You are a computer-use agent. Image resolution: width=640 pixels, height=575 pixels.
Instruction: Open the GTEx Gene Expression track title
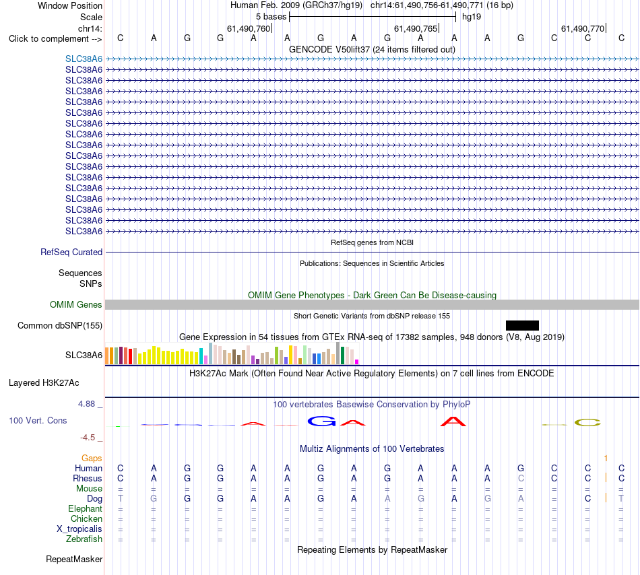(x=372, y=337)
